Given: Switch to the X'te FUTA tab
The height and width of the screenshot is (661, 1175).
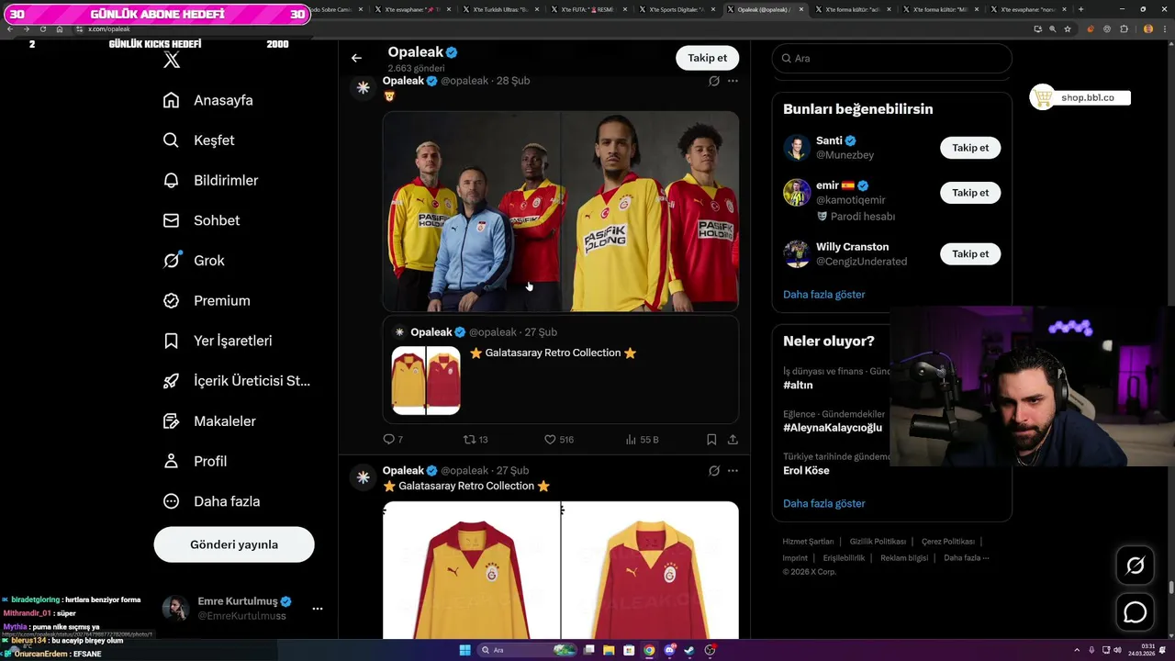Looking at the screenshot, I should point(587,9).
